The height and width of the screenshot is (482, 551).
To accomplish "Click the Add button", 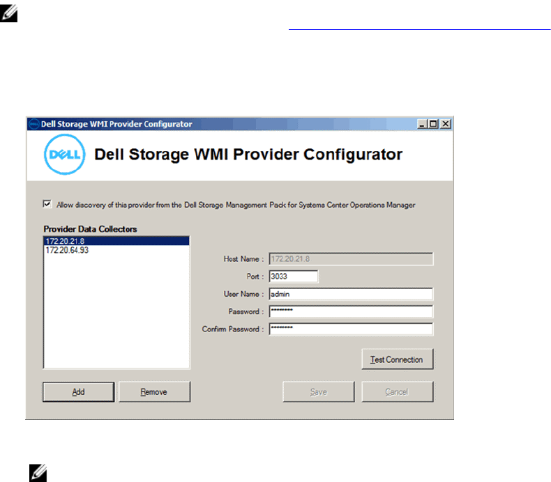I will pos(79,391).
